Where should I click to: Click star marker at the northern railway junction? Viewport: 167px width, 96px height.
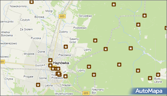click(x=145, y=16)
